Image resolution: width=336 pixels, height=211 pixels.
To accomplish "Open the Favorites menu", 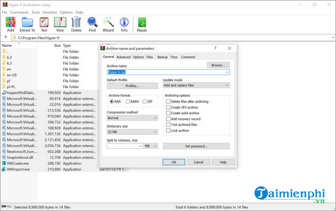I will (x=50, y=12).
